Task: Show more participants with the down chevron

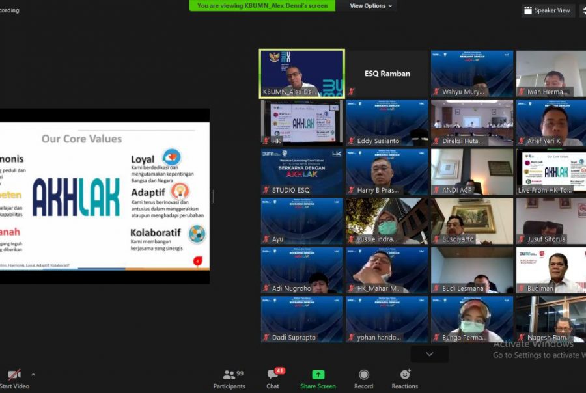Action: point(429,354)
